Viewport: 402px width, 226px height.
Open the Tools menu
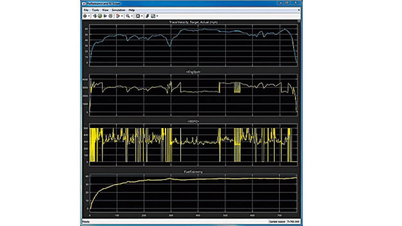tap(95, 10)
